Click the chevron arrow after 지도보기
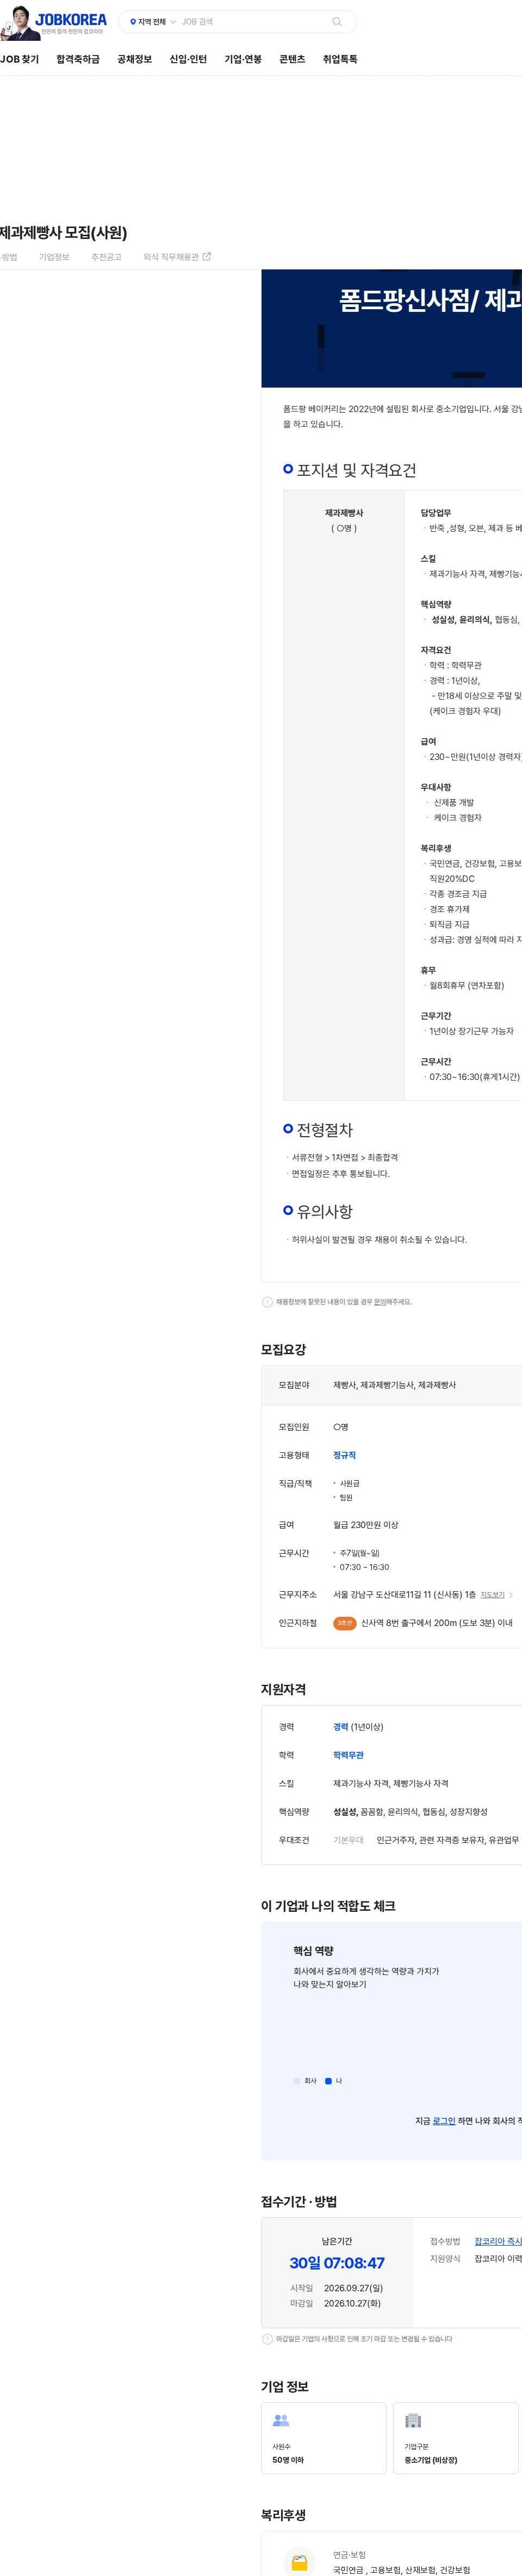The height and width of the screenshot is (2576, 522). [511, 1595]
